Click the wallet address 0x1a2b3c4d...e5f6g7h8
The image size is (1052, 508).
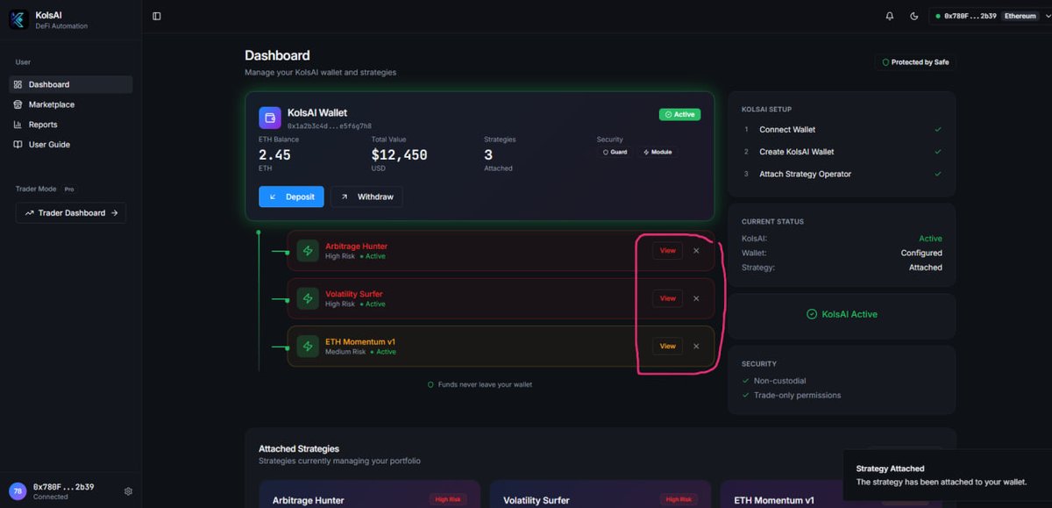click(x=330, y=126)
